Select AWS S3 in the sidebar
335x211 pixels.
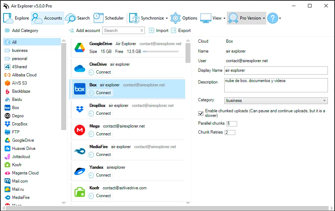[32, 83]
